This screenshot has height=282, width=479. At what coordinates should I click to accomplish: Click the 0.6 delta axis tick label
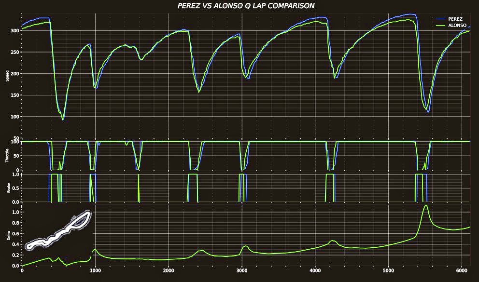point(16,234)
